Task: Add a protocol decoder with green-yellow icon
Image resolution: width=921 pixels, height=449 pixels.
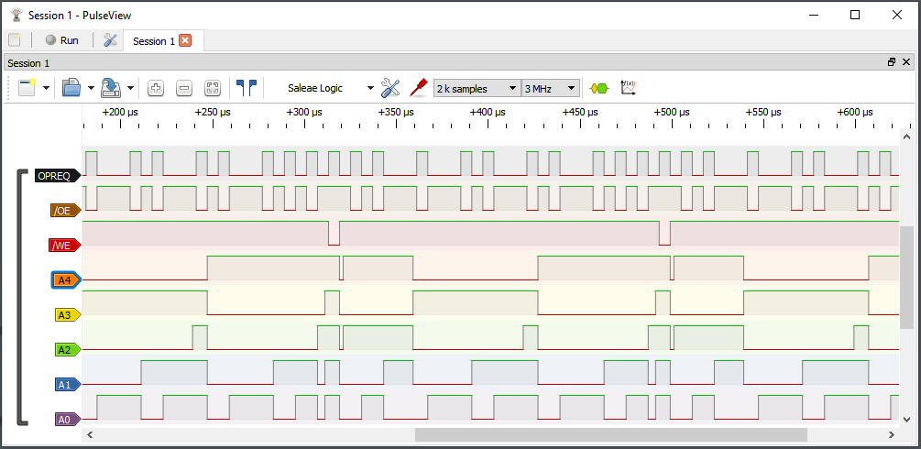Action: [598, 88]
